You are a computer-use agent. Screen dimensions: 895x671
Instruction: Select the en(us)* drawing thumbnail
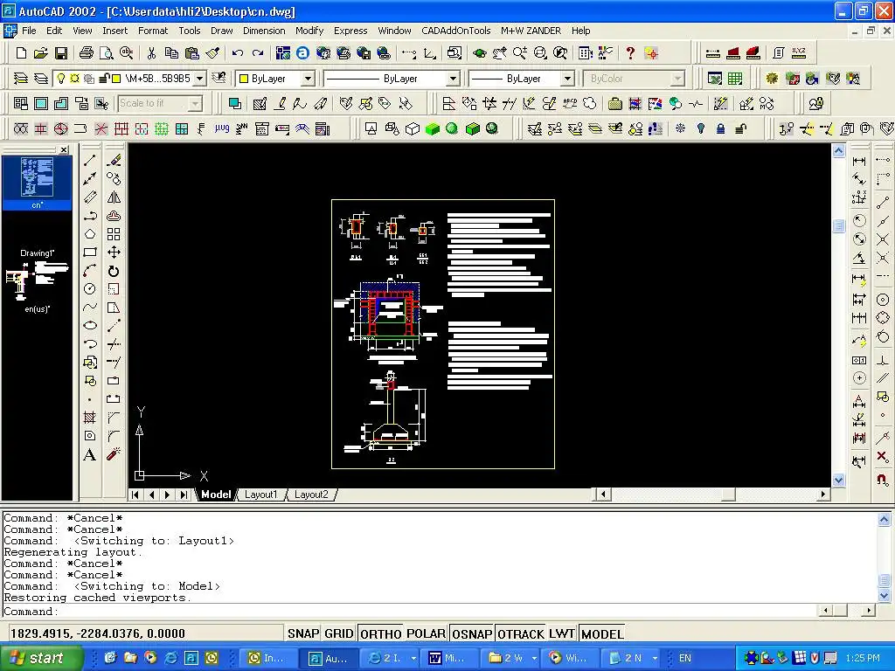point(37,286)
